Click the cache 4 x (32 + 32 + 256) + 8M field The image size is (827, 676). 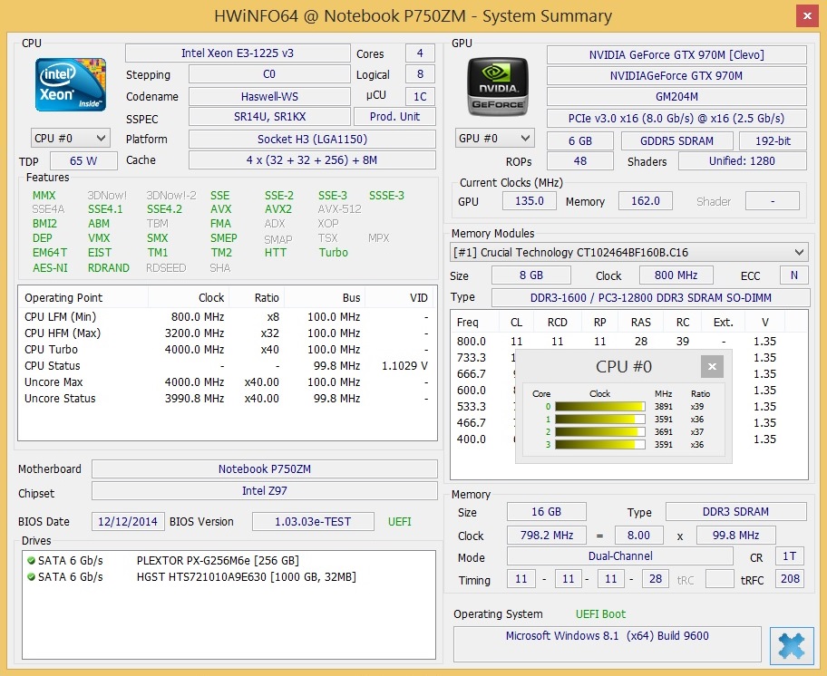click(312, 160)
